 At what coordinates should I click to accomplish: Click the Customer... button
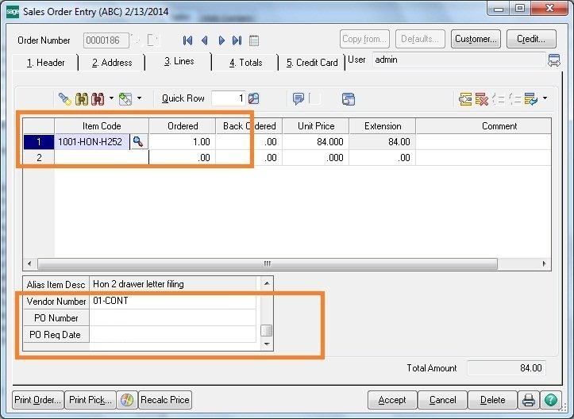[x=476, y=39]
